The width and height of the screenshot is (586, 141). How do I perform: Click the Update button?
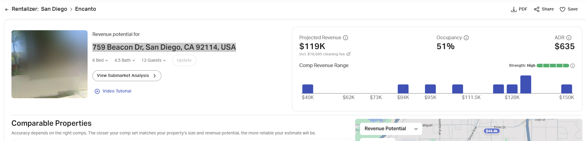click(184, 60)
